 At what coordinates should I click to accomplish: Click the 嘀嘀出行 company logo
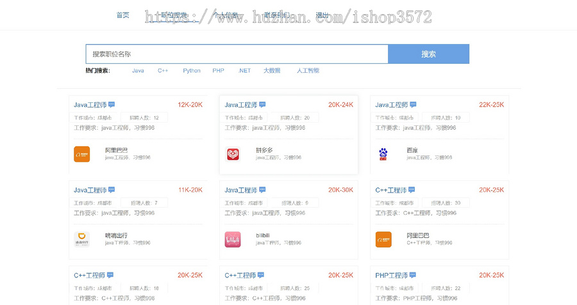81,239
